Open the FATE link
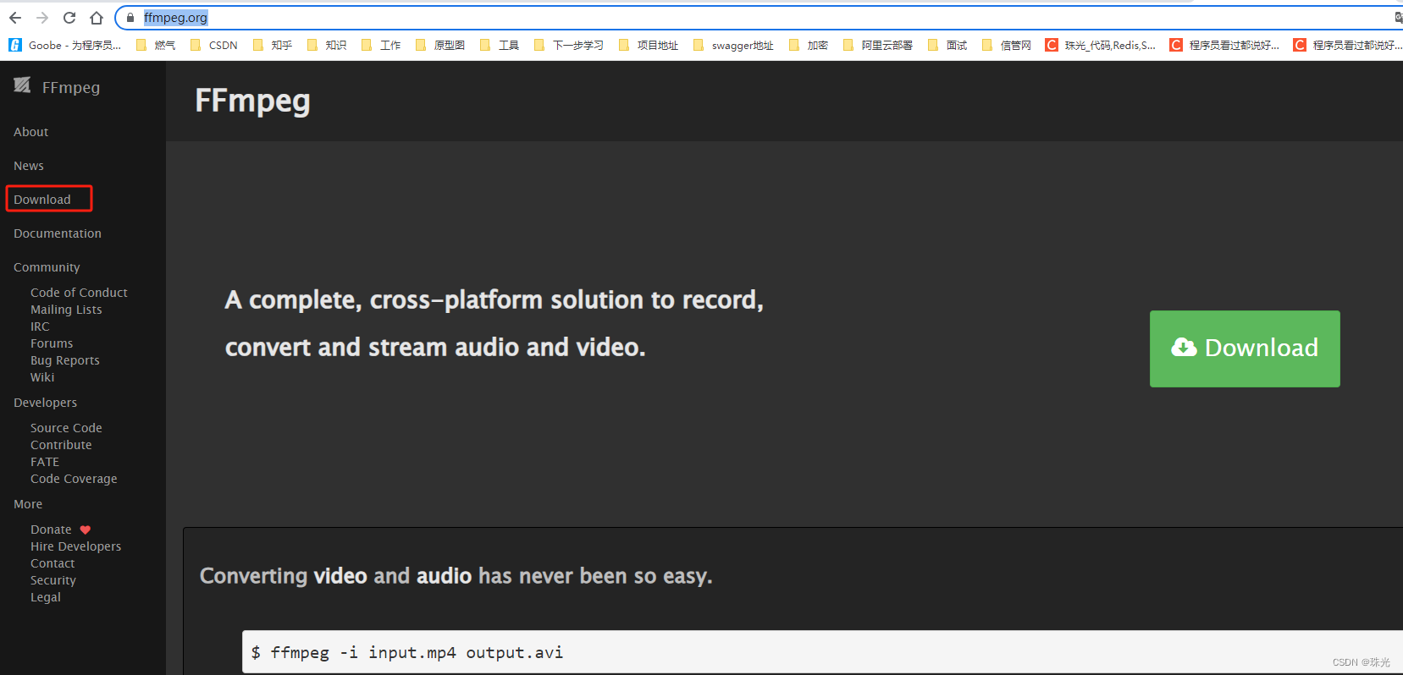The height and width of the screenshot is (675, 1403). [x=45, y=462]
